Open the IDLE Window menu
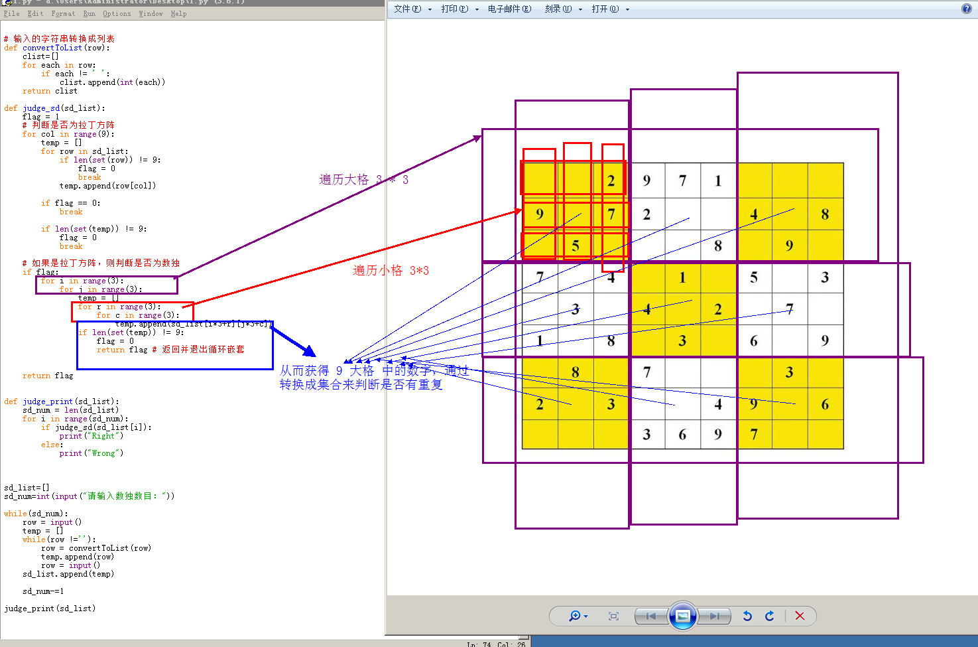The height and width of the screenshot is (647, 978). click(151, 13)
